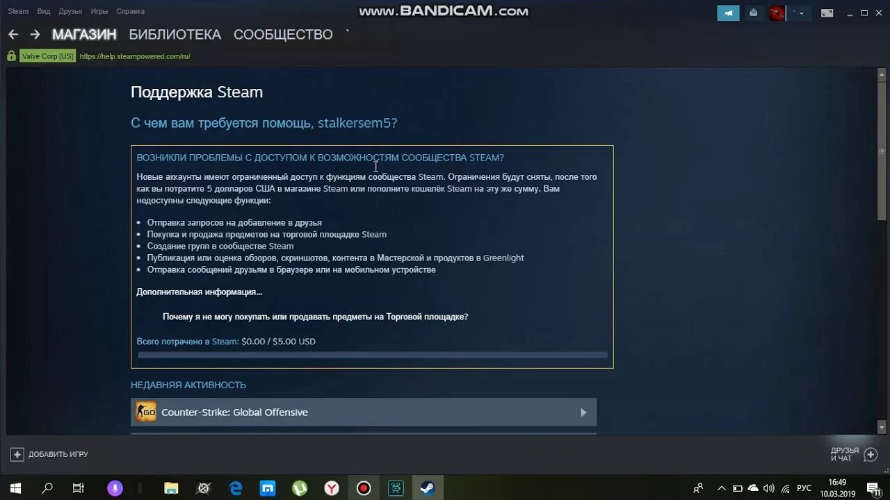Click the red profile avatar
The height and width of the screenshot is (500, 890).
coord(777,12)
